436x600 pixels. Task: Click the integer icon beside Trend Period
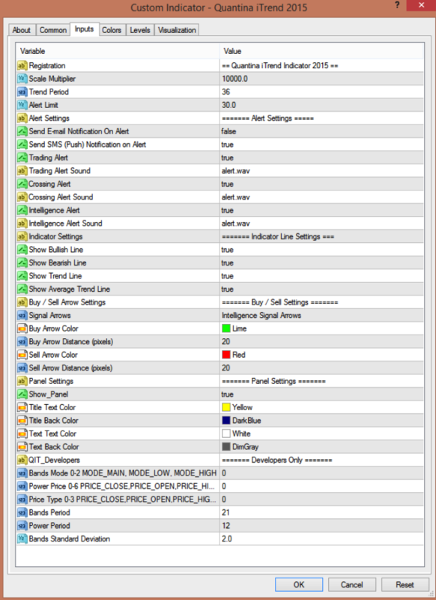(x=22, y=91)
